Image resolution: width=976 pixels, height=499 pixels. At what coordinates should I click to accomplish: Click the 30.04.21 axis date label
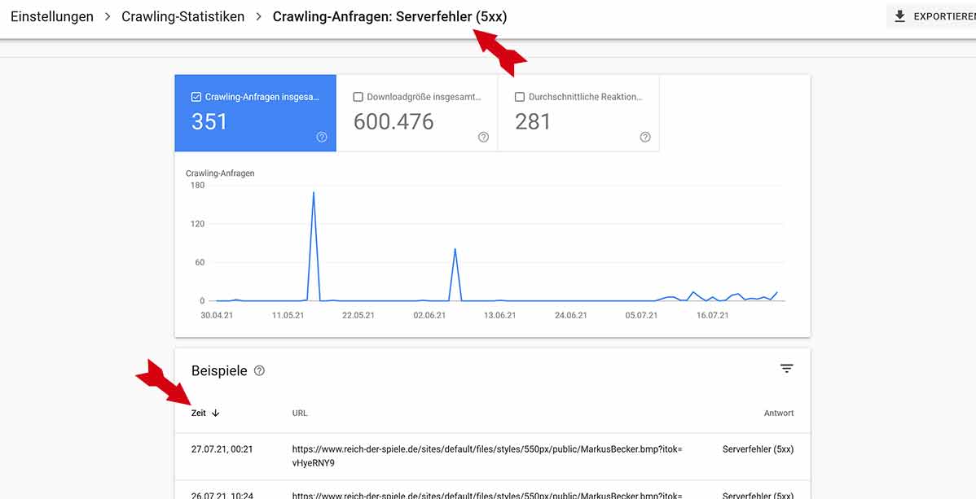[217, 316]
